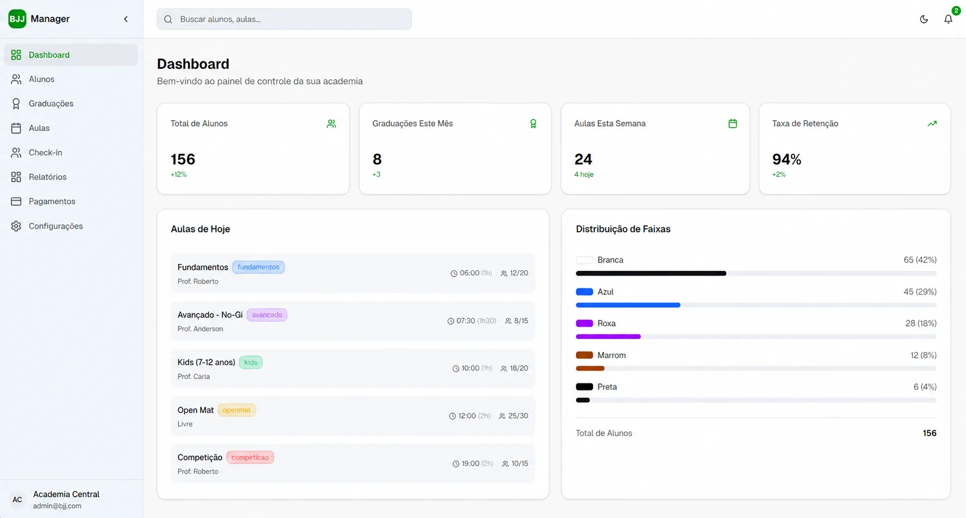Select the Avançado - No-Gi class title
The image size is (966, 518).
tap(210, 315)
